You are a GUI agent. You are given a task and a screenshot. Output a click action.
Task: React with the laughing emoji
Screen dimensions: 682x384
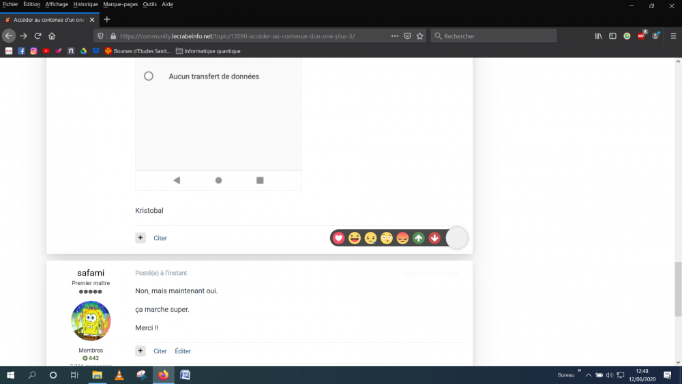coord(355,238)
